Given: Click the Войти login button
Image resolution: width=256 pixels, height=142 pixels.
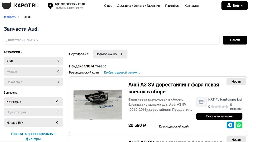Looking at the screenshot, I should click(234, 5).
